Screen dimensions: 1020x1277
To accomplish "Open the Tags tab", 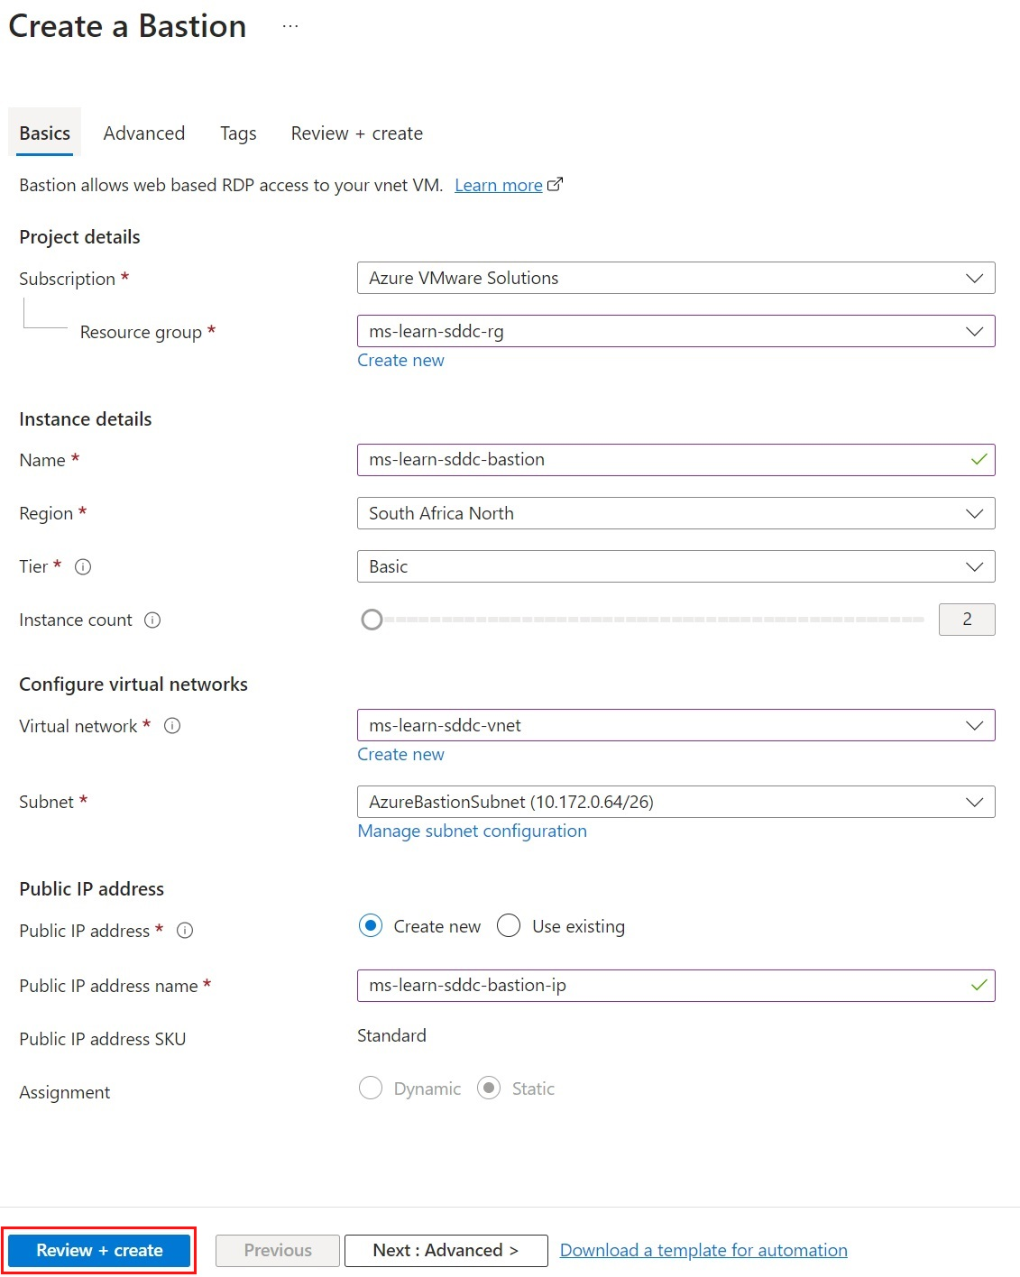I will (237, 133).
